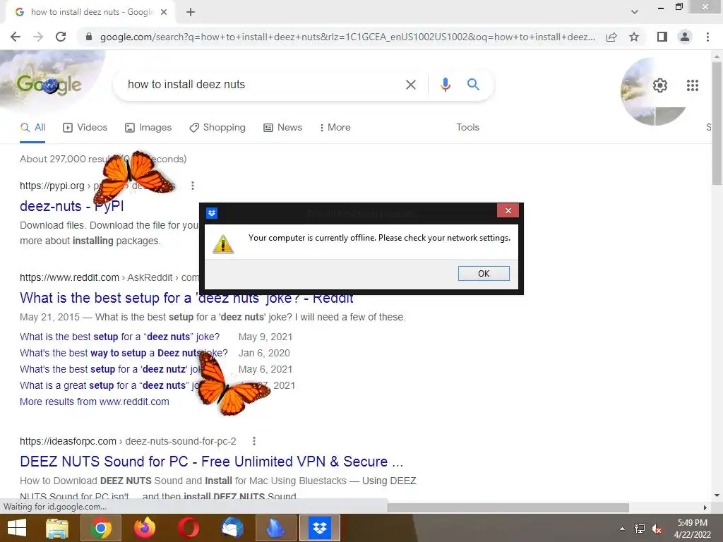Screen dimensions: 723x542
Task: Go to the Google logo homepage
Action: coord(49,85)
